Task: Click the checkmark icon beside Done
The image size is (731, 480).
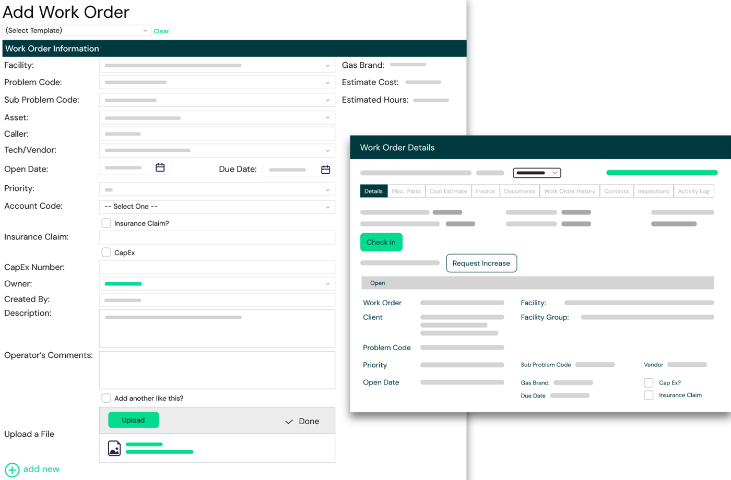Action: pyautogui.click(x=289, y=422)
